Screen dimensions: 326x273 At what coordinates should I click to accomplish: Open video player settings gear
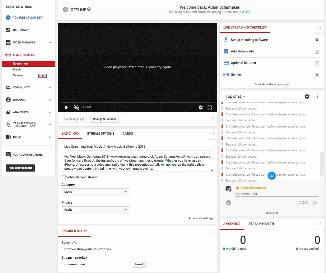pyautogui.click(x=201, y=107)
